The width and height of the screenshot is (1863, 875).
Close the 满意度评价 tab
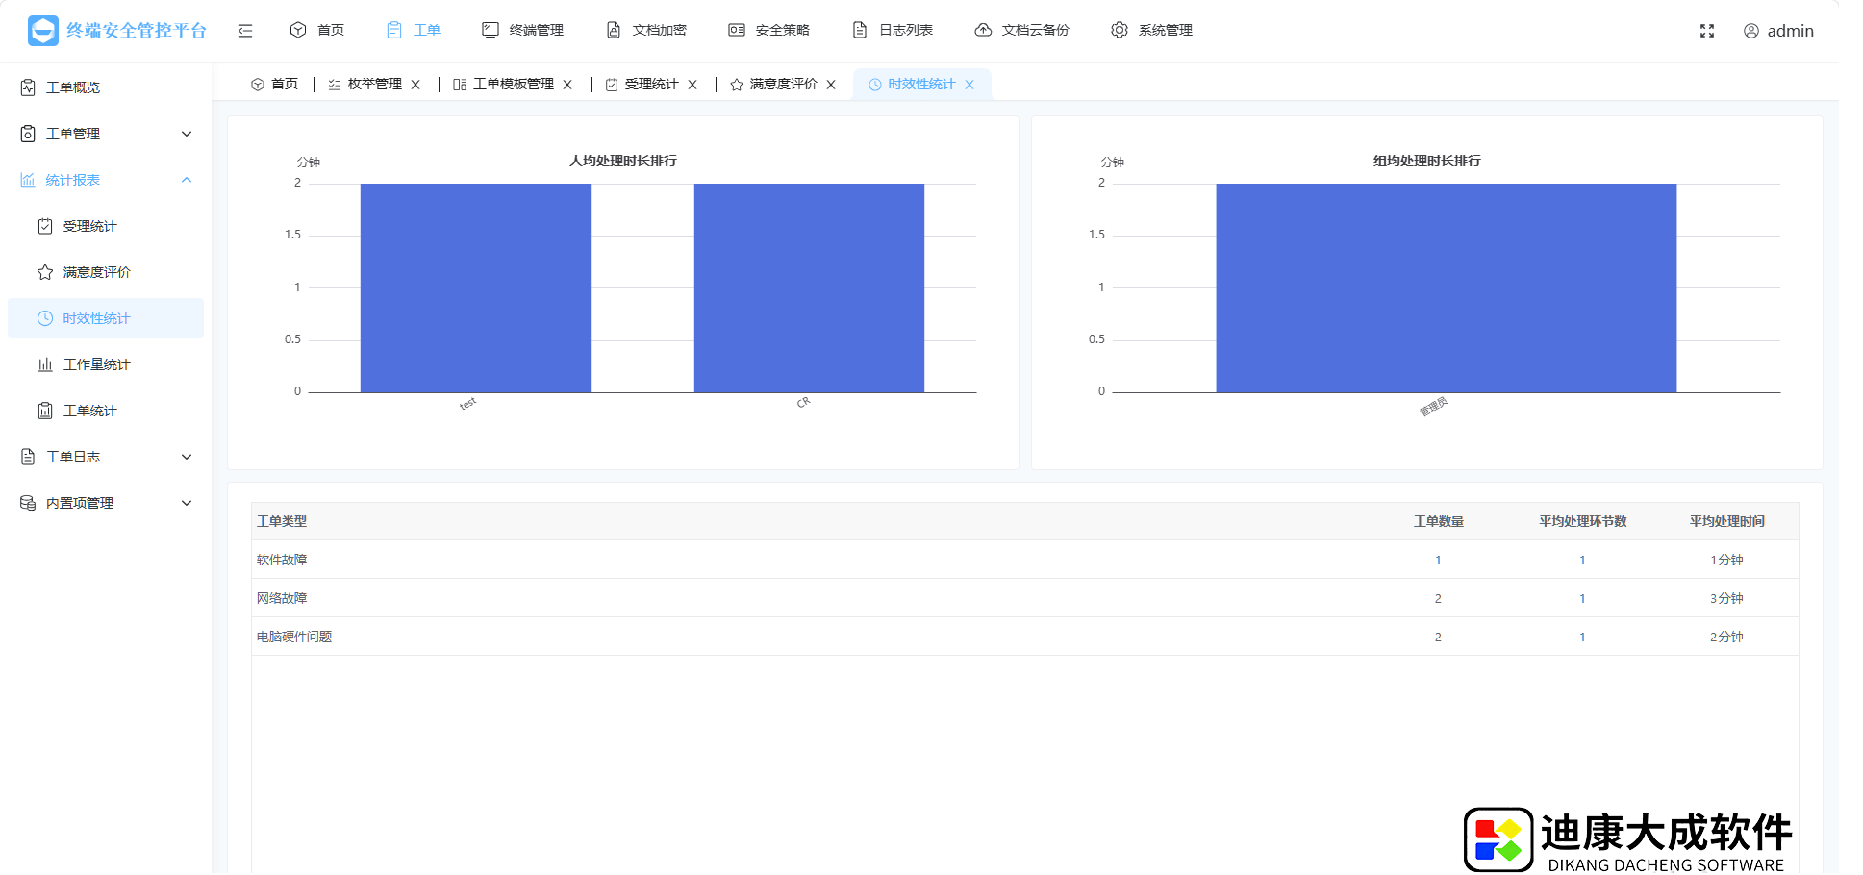coord(831,85)
